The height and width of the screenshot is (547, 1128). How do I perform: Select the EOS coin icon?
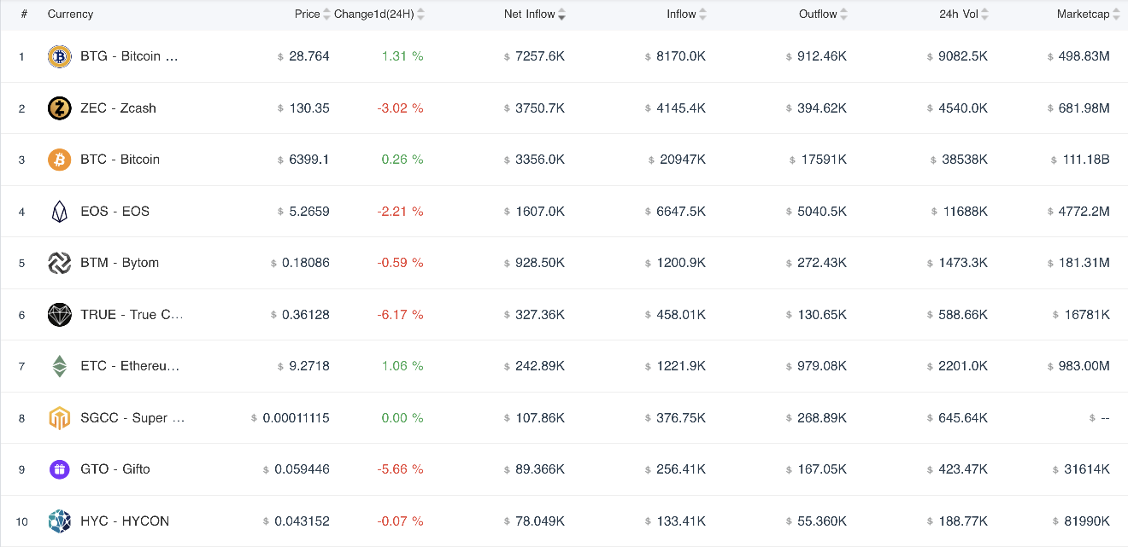59,212
